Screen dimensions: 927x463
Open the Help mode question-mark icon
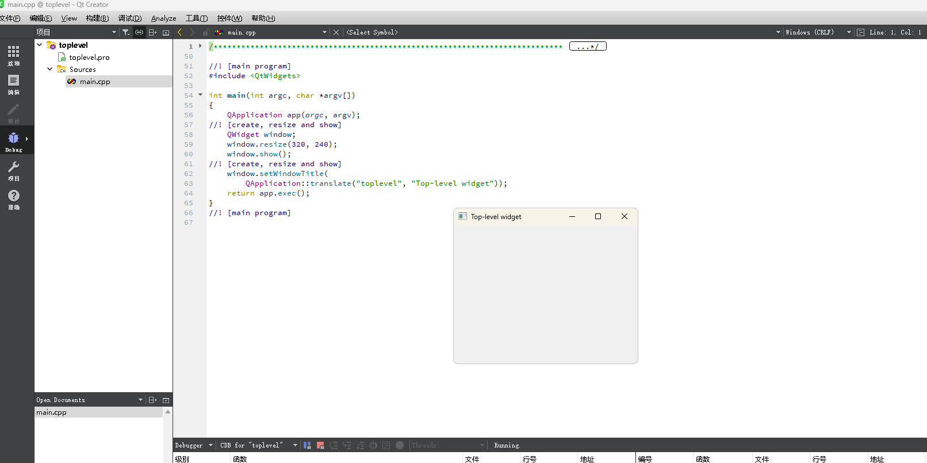pyautogui.click(x=13, y=197)
